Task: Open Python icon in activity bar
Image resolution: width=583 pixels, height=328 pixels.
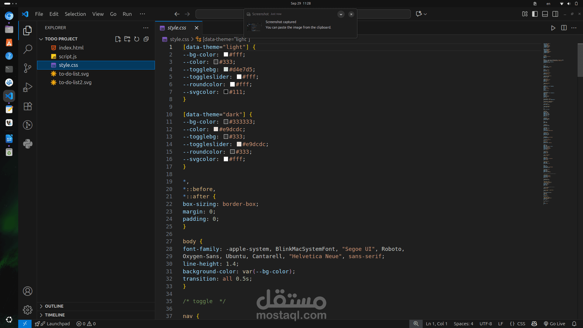Action: pyautogui.click(x=28, y=144)
